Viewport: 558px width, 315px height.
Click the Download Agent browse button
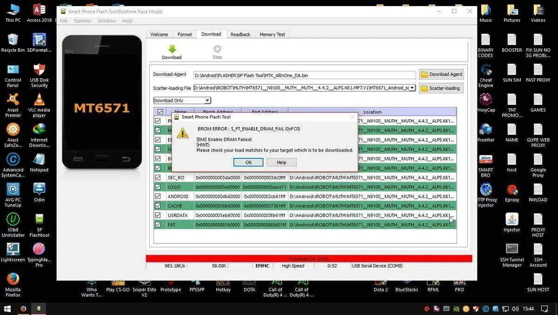click(x=441, y=74)
